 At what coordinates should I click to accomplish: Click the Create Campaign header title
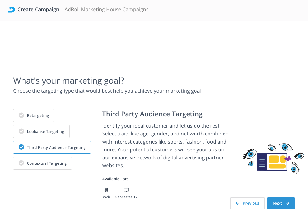point(38,10)
